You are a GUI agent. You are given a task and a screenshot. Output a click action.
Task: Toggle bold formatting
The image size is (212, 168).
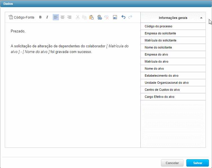click(x=40, y=17)
